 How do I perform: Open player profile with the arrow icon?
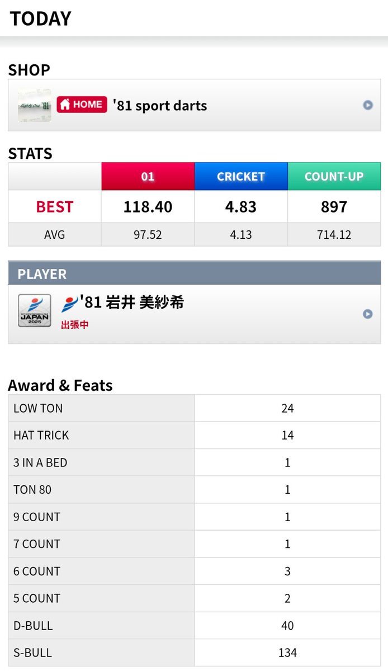tap(367, 314)
